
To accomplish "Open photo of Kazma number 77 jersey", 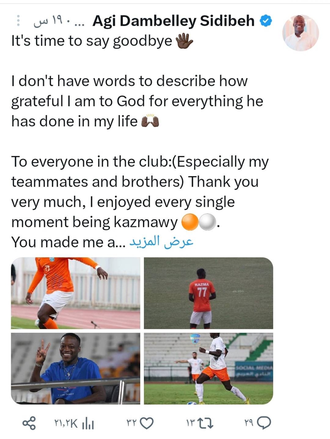I will [x=209, y=293].
